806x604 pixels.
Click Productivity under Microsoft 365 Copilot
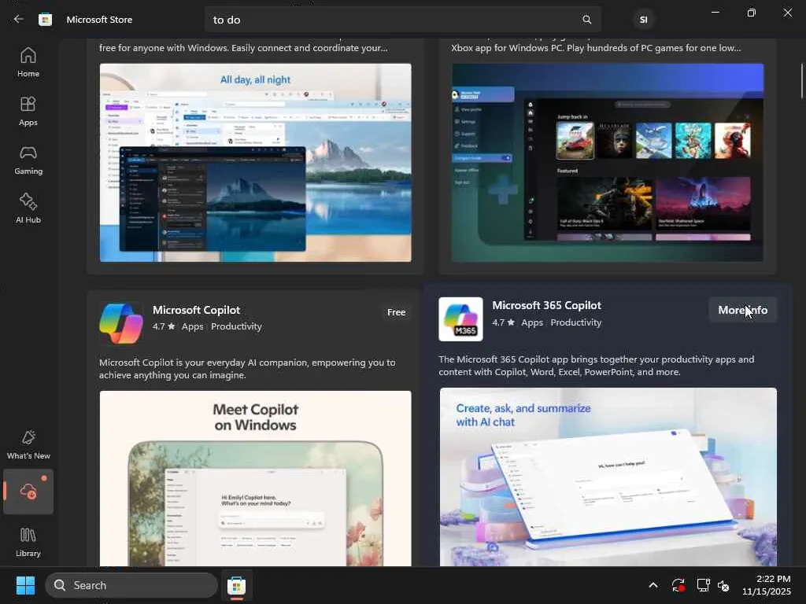tap(575, 322)
